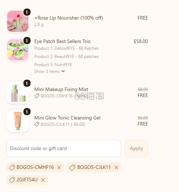The height and width of the screenshot is (192, 179).
Task: Click quantity badge on Rose Lip Nourisher
Action: point(27,12)
